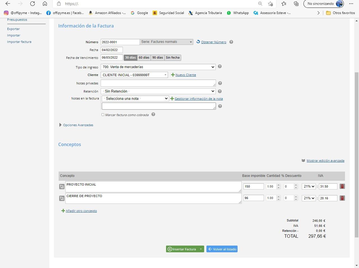
Task: Select Sin fecha due date option
Action: (x=172, y=57)
